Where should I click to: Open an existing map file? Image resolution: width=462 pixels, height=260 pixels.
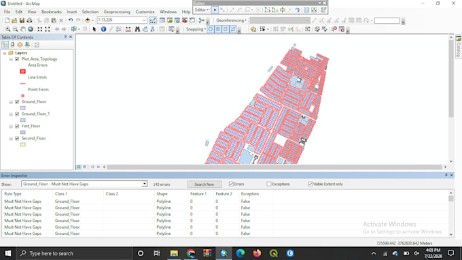coord(14,20)
